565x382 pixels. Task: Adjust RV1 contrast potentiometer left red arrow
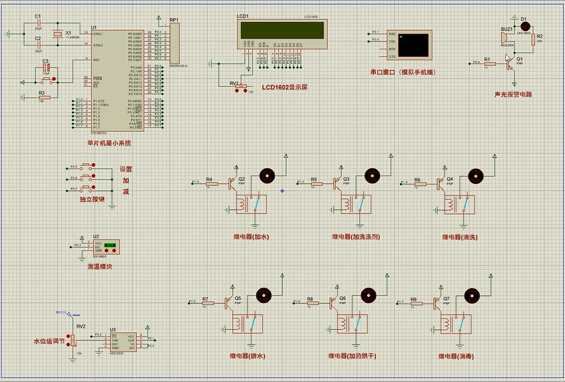tap(236, 91)
